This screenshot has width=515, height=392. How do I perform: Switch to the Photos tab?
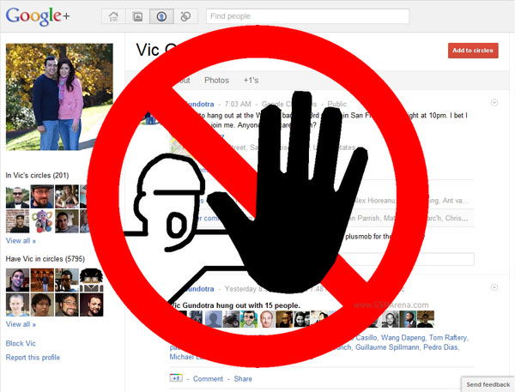pyautogui.click(x=216, y=80)
